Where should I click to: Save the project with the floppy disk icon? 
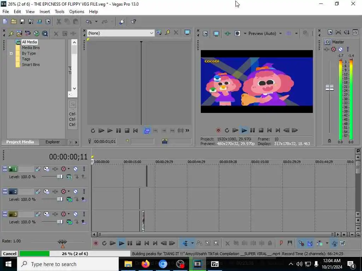[x=22, y=22]
